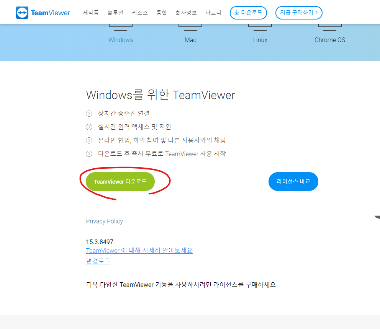
Task: Click the 지금 구매하기 button
Action: point(299,13)
